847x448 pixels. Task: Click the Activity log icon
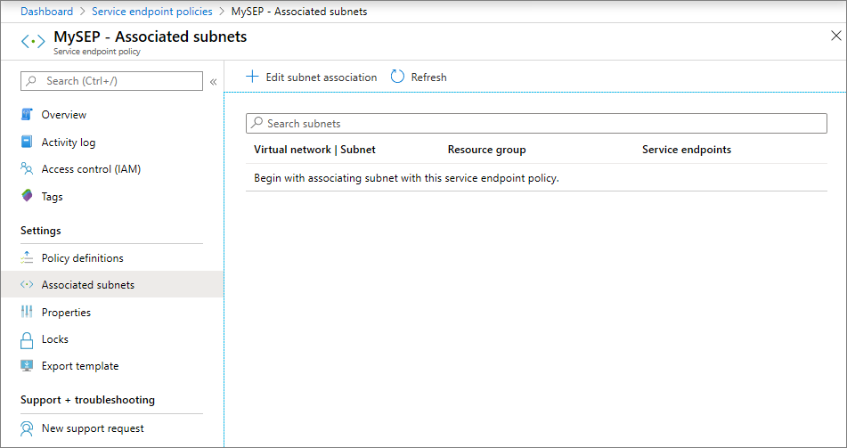tap(27, 143)
